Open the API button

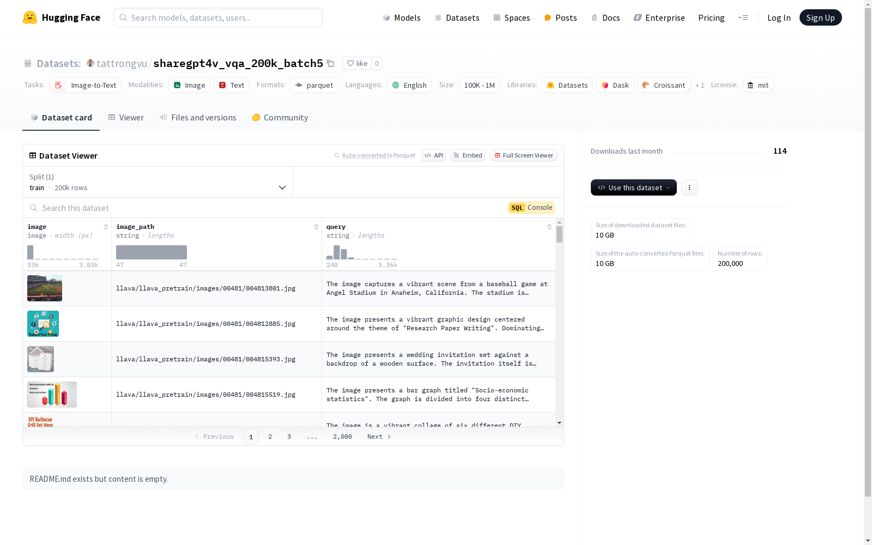(434, 155)
